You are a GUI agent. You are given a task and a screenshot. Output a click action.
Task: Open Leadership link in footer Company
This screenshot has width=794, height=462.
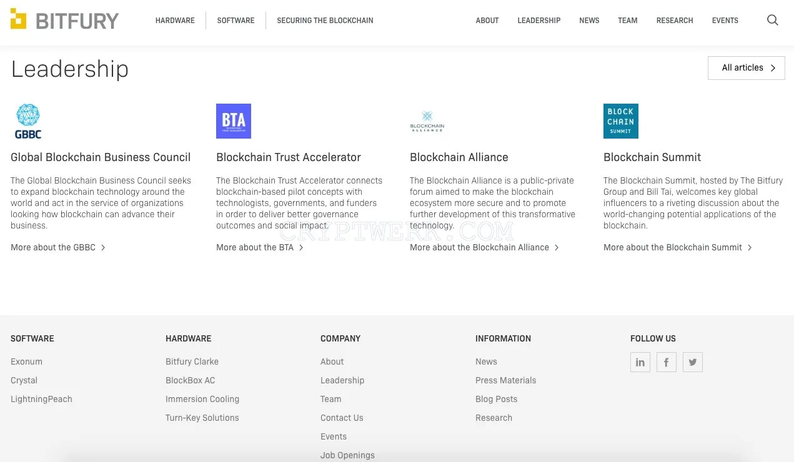(342, 380)
